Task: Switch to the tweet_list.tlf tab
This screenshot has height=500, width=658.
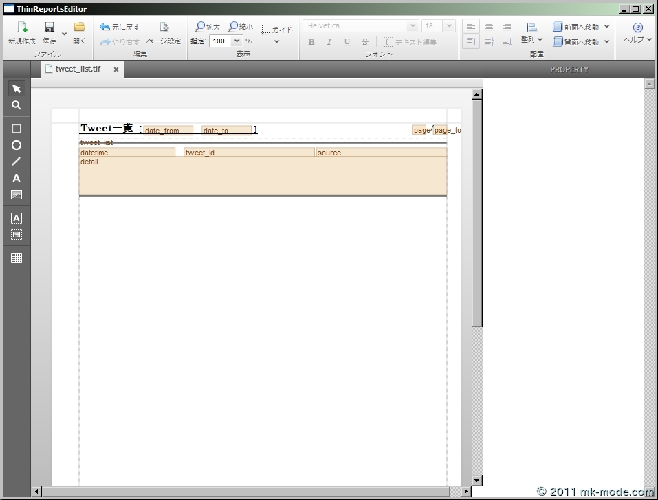Action: [x=77, y=69]
